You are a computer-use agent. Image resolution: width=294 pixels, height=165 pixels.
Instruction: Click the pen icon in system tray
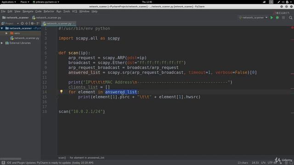pyautogui.click(x=279, y=2)
